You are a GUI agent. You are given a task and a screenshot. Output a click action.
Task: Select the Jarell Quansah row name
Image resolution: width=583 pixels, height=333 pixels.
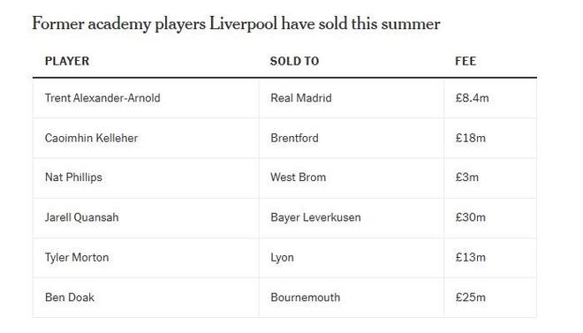(82, 217)
